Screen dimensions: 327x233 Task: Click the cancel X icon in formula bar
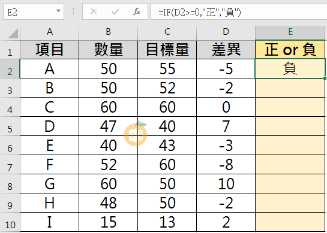tap(94, 11)
